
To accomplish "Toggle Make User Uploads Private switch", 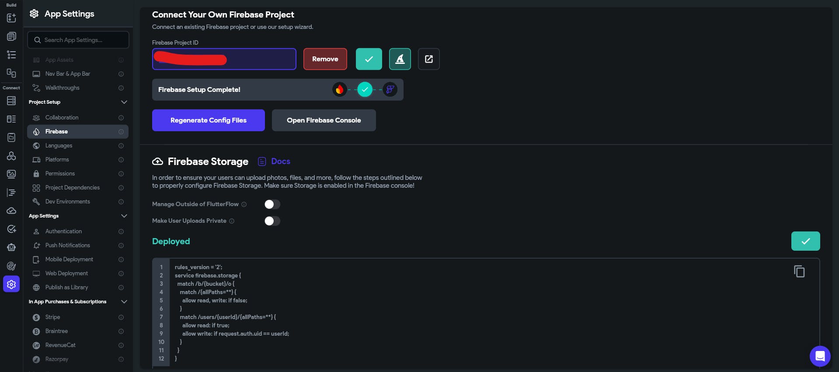I will click(x=272, y=221).
